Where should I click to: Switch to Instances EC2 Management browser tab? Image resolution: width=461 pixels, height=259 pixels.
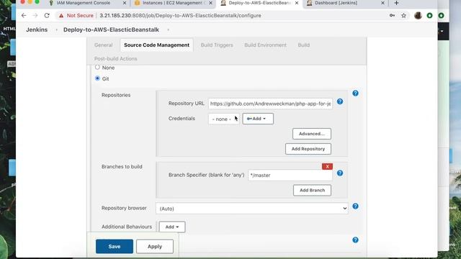pos(172,3)
